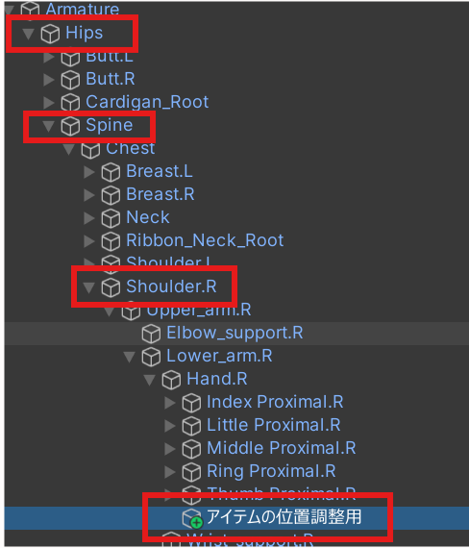469x548 pixels.
Task: Collapse the Lower_arm.R node
Action: point(130,357)
